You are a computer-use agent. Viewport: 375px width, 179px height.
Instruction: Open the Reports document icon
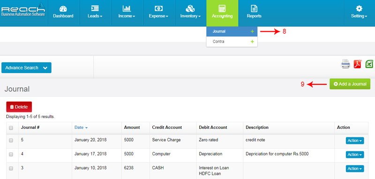254,8
